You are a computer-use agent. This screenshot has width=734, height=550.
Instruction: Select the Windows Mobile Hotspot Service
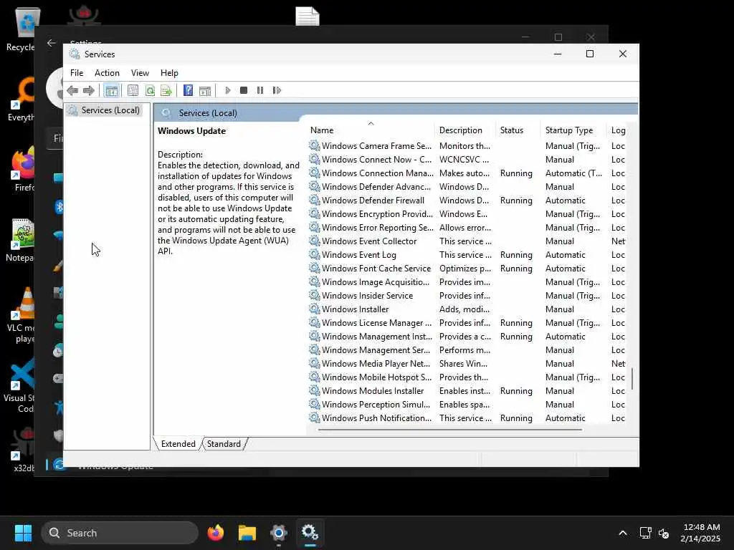pos(468,377)
